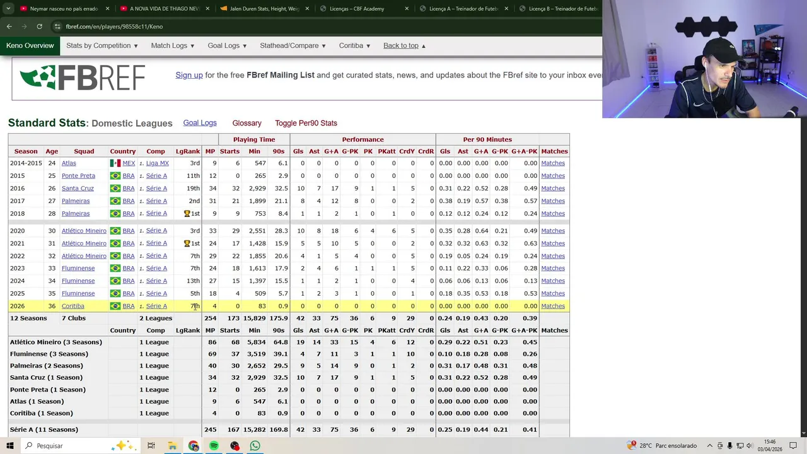Open Task View from the taskbar

[151, 446]
